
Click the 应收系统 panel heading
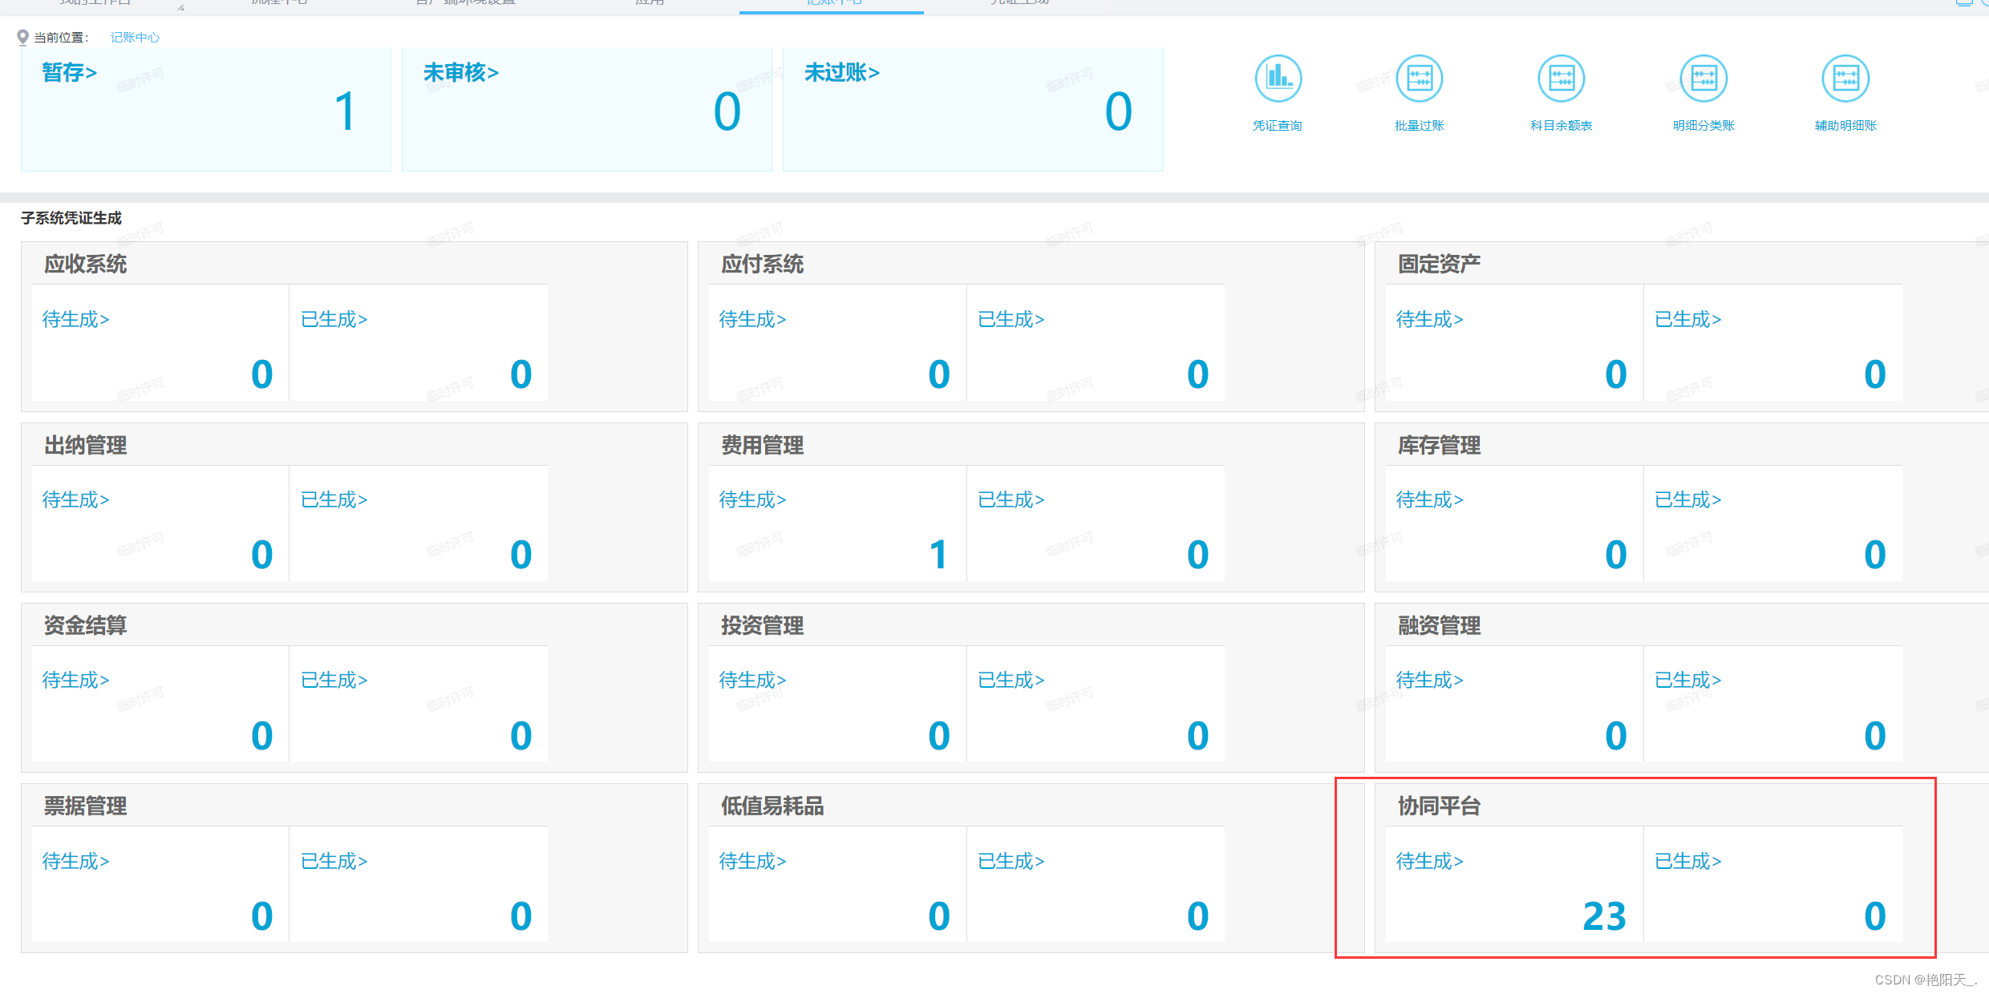coord(86,265)
